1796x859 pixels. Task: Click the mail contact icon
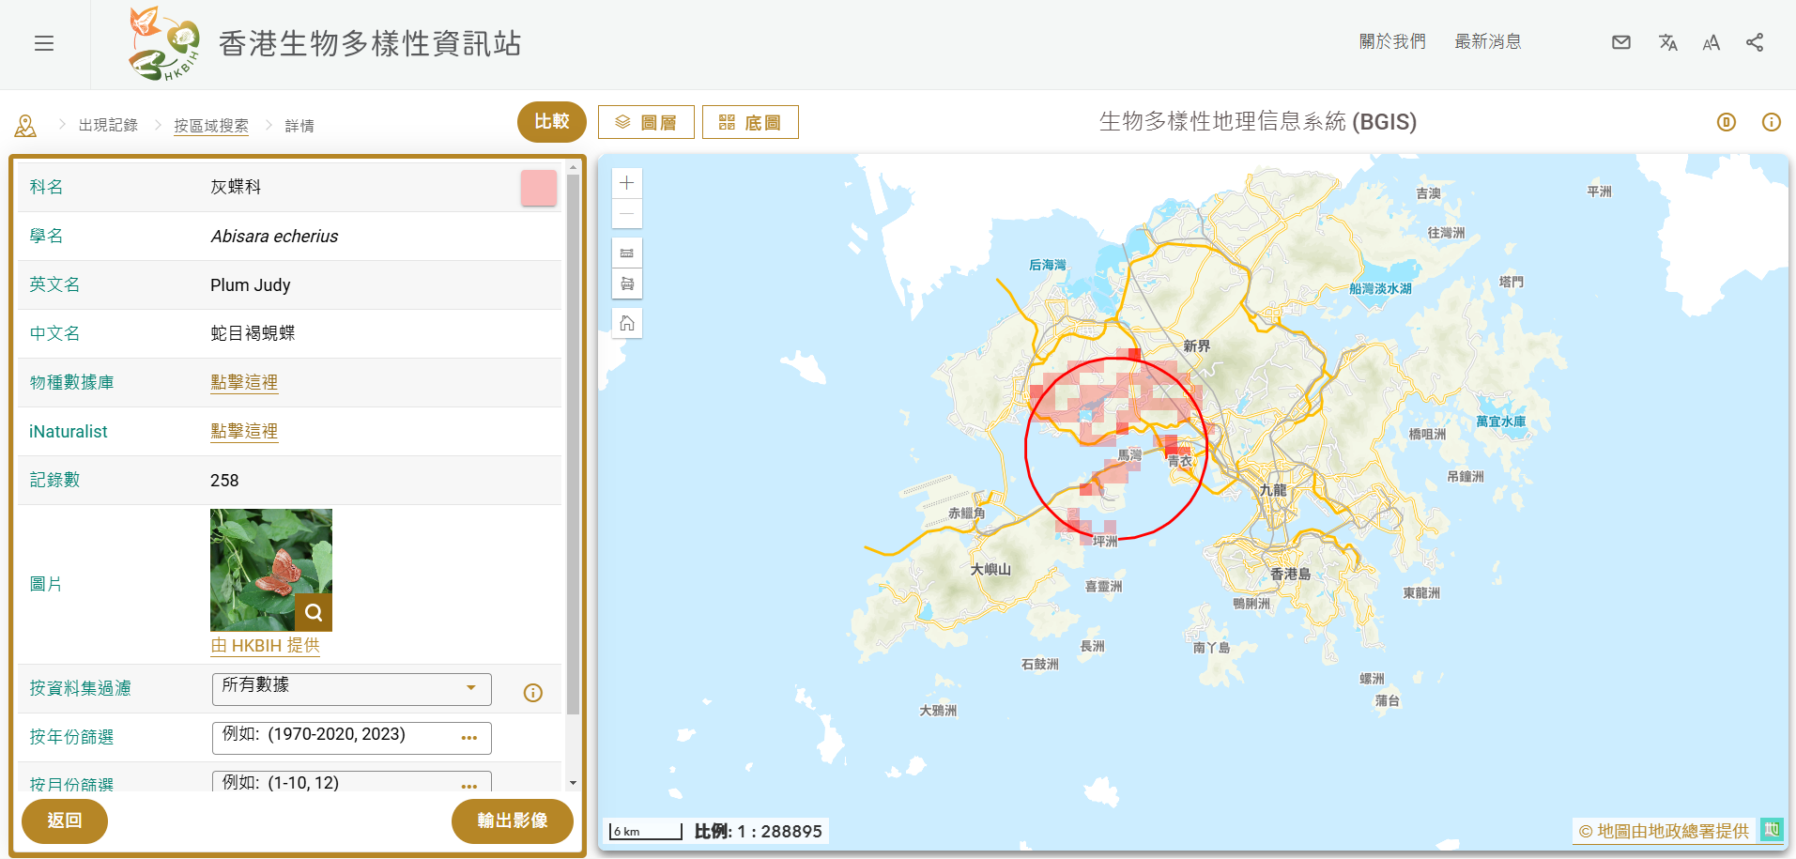pos(1621,42)
